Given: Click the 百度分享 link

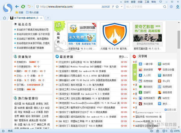Looking at the screenshot, I should [x=170, y=110].
